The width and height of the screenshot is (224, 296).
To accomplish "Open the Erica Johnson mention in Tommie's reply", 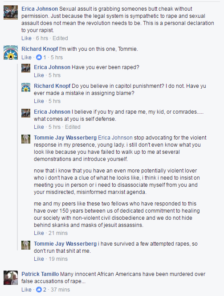I will click(115, 138).
